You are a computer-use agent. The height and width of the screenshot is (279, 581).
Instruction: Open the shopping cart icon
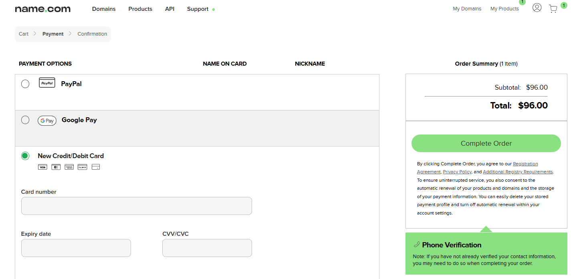(x=553, y=8)
